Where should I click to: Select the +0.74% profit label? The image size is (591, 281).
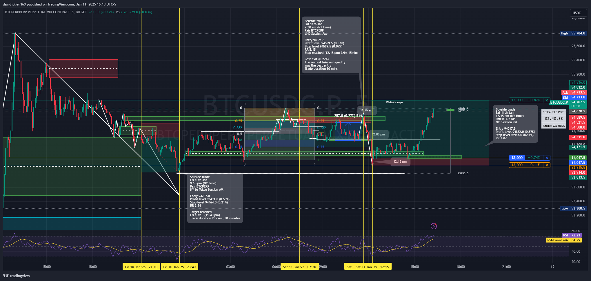click(534, 158)
